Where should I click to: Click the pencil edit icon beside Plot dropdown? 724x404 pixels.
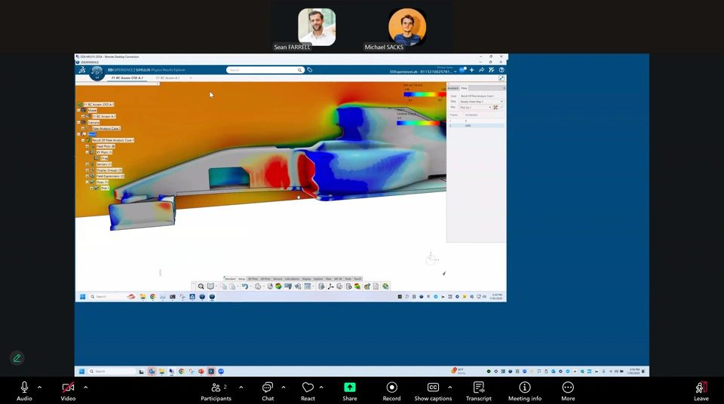click(x=502, y=107)
